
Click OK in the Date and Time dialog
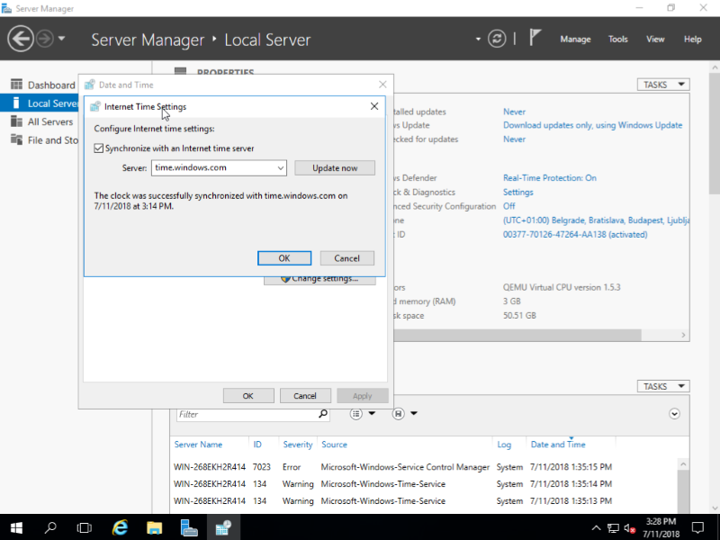(x=248, y=396)
